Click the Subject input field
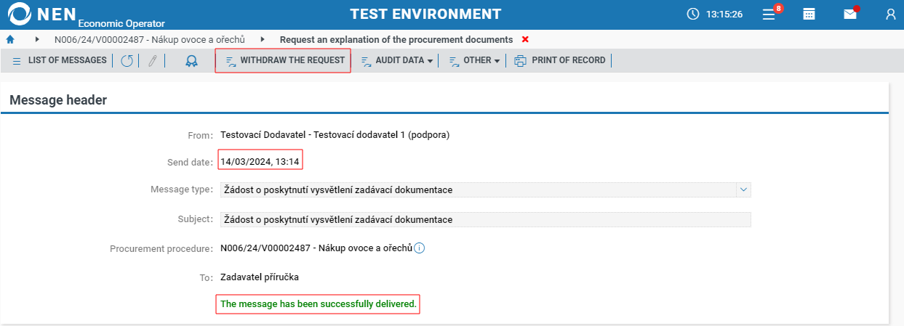The height and width of the screenshot is (326, 904). (485, 219)
